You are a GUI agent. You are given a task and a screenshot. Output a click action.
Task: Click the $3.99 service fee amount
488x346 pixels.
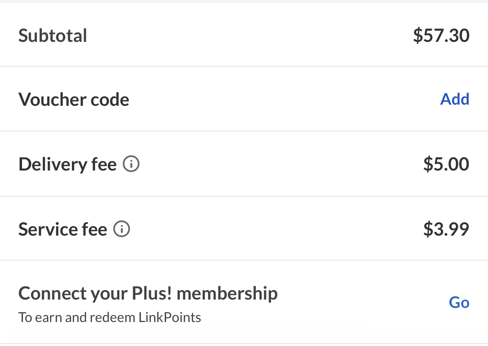pyautogui.click(x=446, y=229)
